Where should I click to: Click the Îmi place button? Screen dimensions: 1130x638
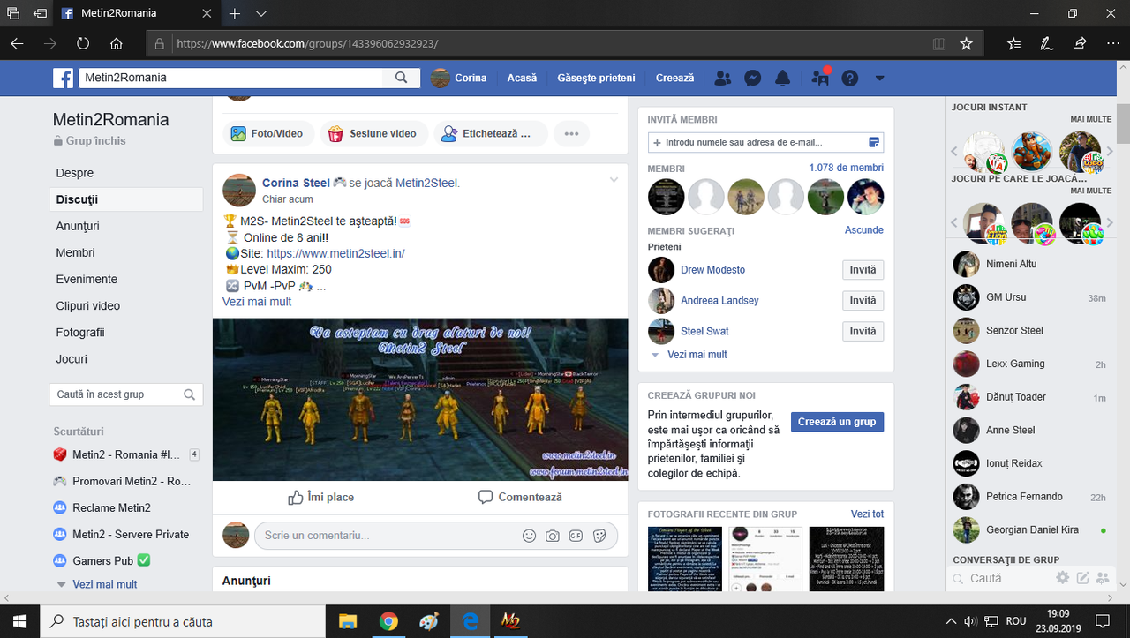coord(320,498)
